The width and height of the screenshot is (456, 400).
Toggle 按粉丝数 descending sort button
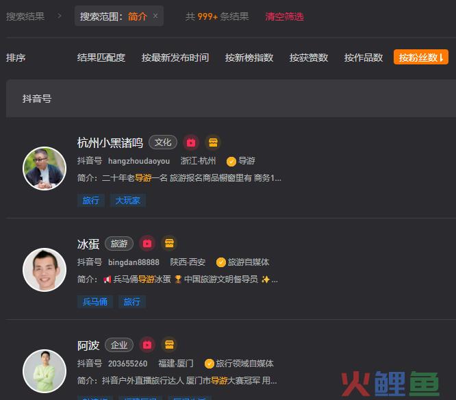(x=421, y=57)
